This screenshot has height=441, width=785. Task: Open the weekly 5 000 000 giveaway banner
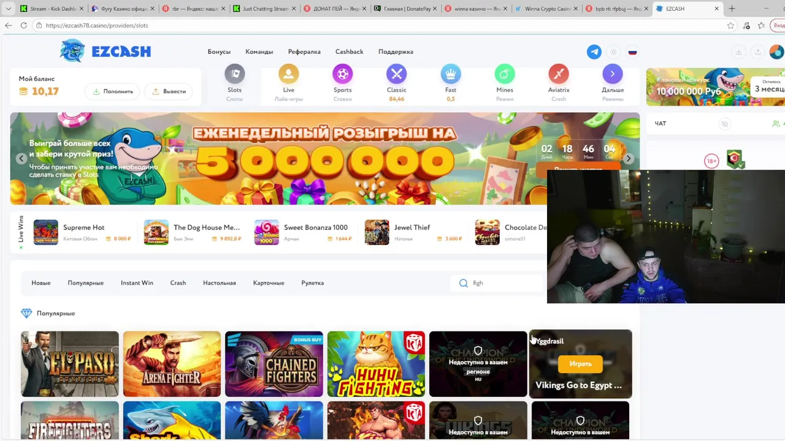[x=324, y=158]
